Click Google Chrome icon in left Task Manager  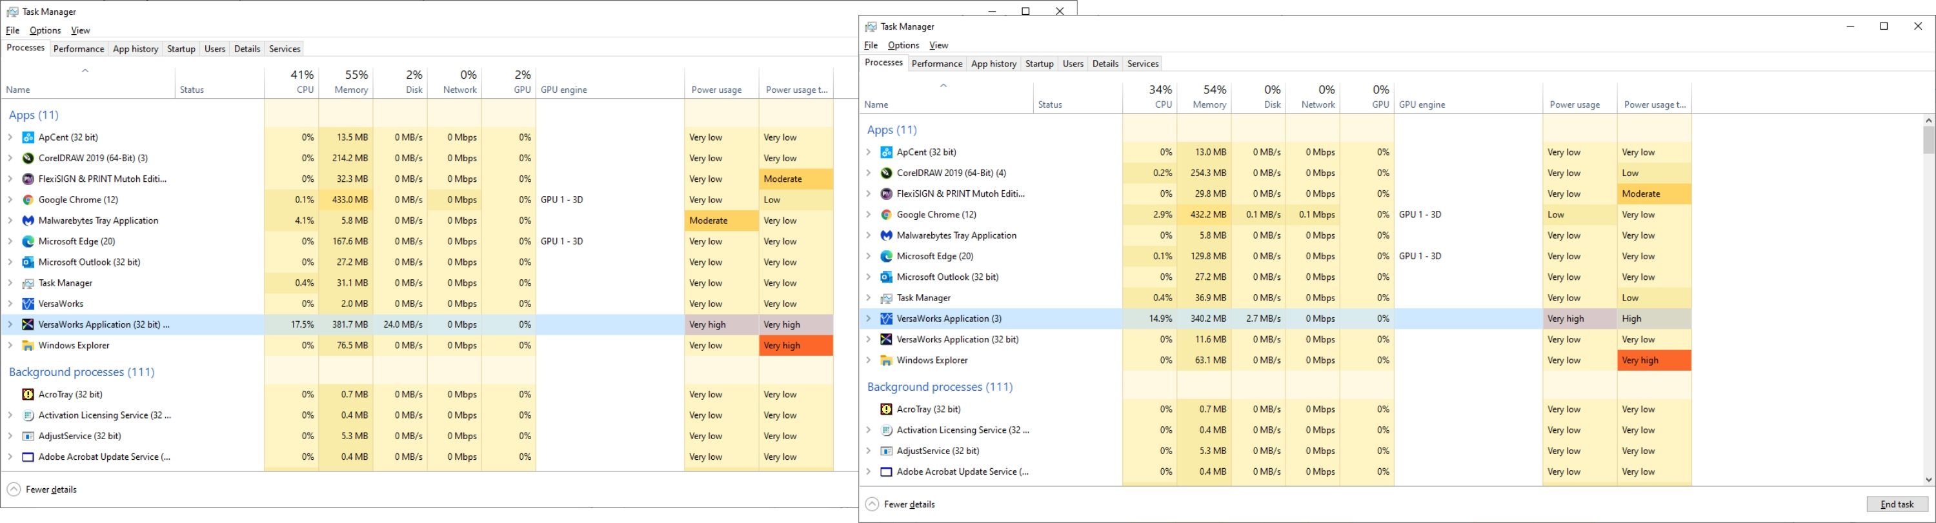point(28,200)
